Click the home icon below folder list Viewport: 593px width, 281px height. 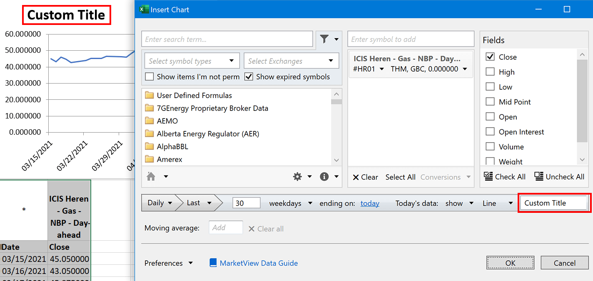coord(151,177)
